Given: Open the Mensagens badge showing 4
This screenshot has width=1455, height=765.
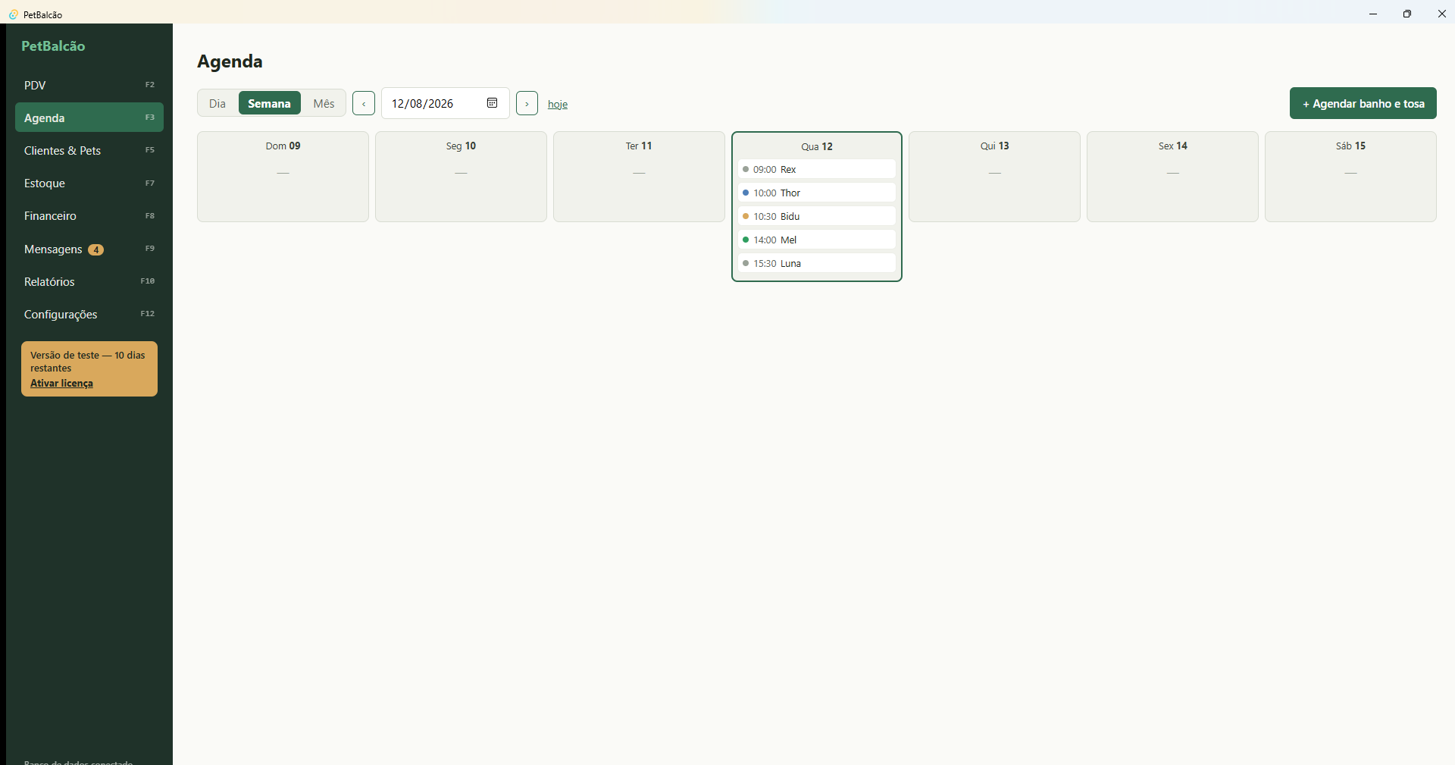Looking at the screenshot, I should [x=95, y=249].
